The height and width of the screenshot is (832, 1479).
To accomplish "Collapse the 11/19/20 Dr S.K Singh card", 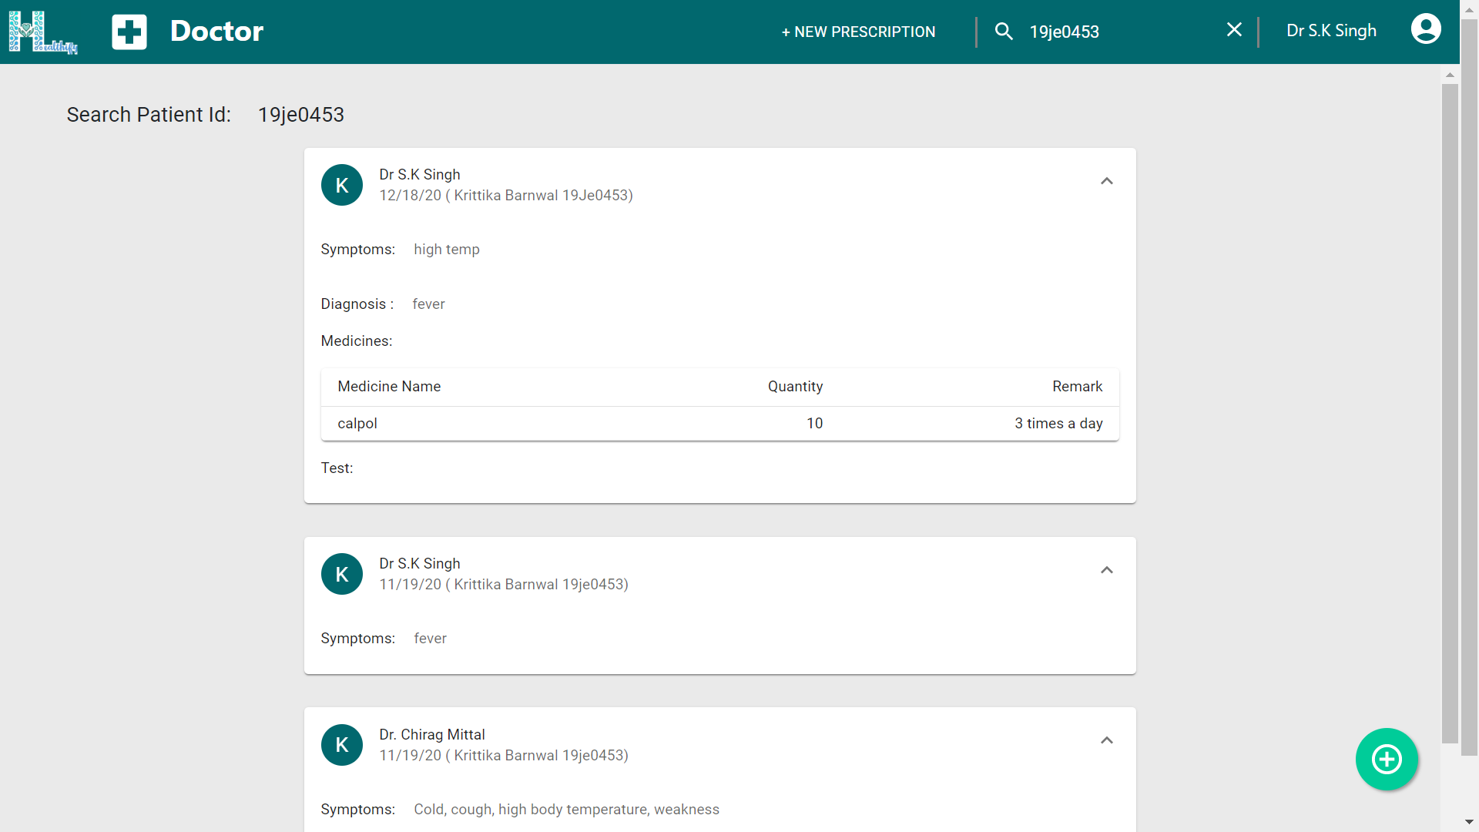I will point(1106,570).
